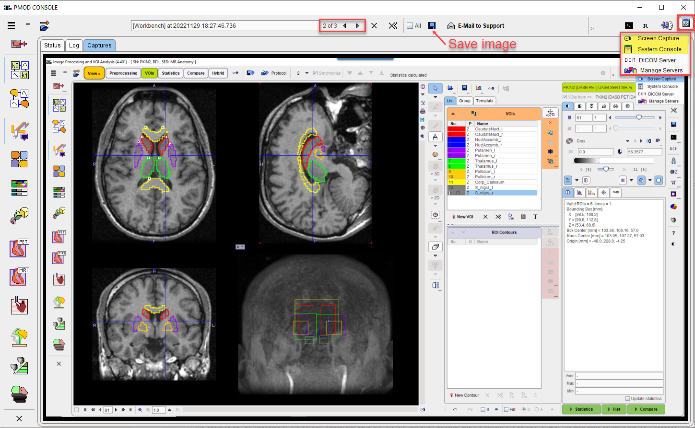Click the 3D cube tool in console sidebar

pyautogui.click(x=19, y=216)
